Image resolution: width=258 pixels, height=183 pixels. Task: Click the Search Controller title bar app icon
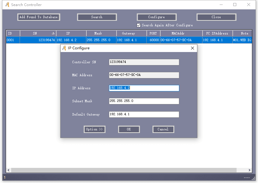pyautogui.click(x=7, y=5)
